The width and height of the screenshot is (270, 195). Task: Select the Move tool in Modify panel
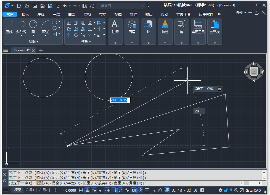(69, 35)
